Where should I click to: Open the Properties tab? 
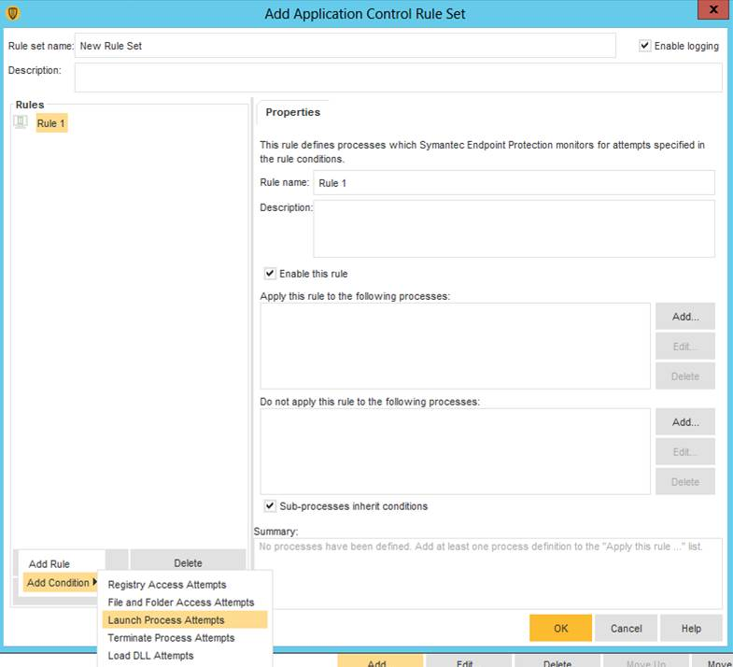point(292,112)
